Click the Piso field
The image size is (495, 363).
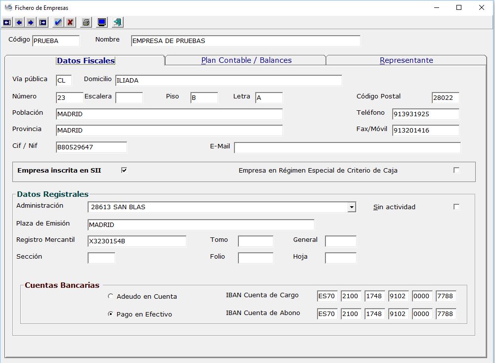tap(204, 97)
